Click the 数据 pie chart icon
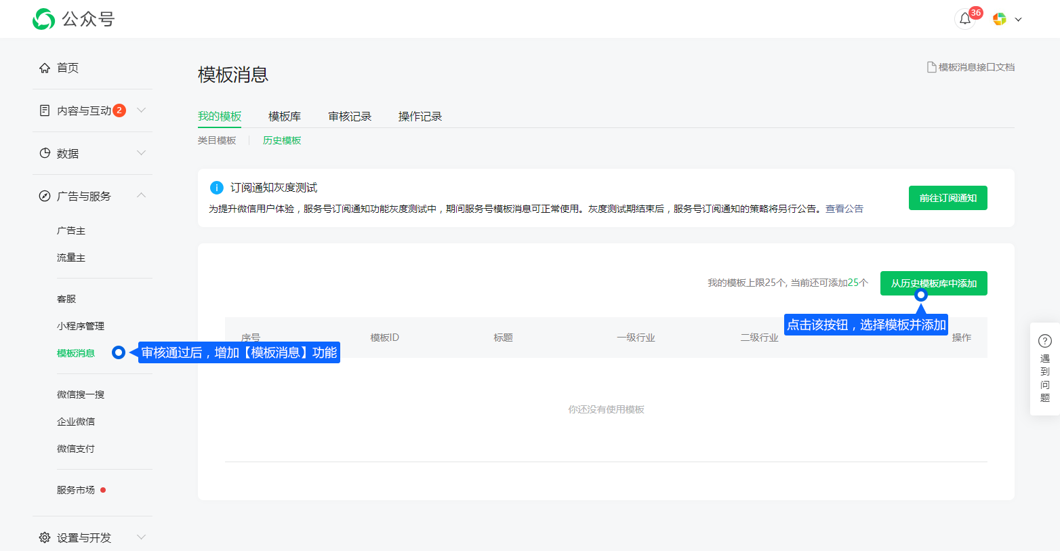This screenshot has width=1060, height=551. click(x=45, y=153)
